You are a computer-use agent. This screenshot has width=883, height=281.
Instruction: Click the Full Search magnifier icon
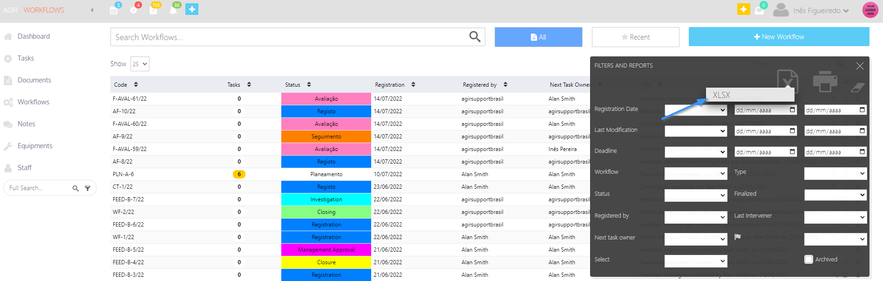pos(75,188)
